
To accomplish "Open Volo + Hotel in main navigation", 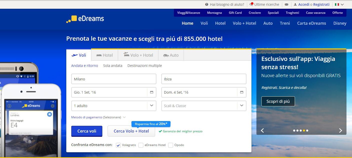I will point(244,23).
